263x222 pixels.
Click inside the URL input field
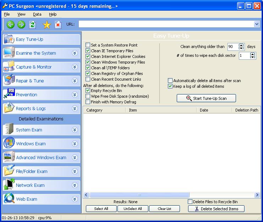[x=166, y=24]
